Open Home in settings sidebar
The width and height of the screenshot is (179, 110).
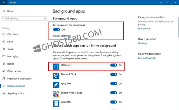[x=10, y=11]
